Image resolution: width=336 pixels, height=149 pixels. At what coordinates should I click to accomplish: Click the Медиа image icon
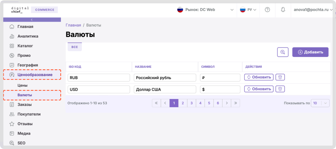click(x=12, y=133)
